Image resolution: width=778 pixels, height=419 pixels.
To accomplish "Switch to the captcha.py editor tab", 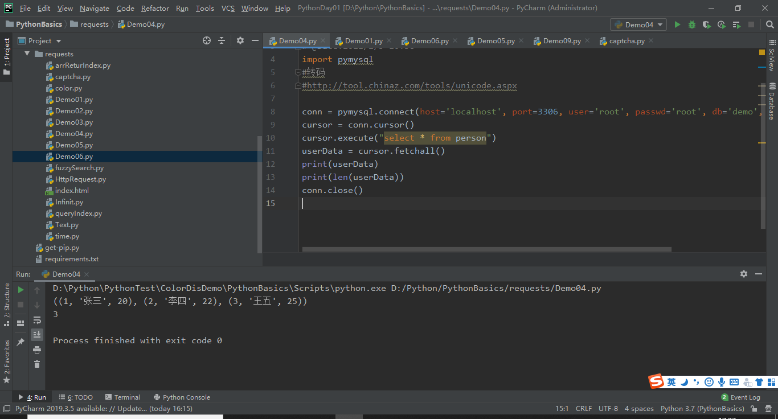I will [x=627, y=40].
